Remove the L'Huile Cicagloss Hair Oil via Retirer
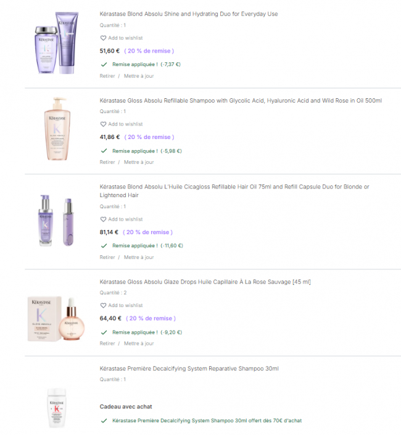This screenshot has width=401, height=435. click(x=107, y=258)
